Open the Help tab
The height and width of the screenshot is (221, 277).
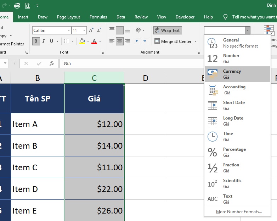point(208,17)
